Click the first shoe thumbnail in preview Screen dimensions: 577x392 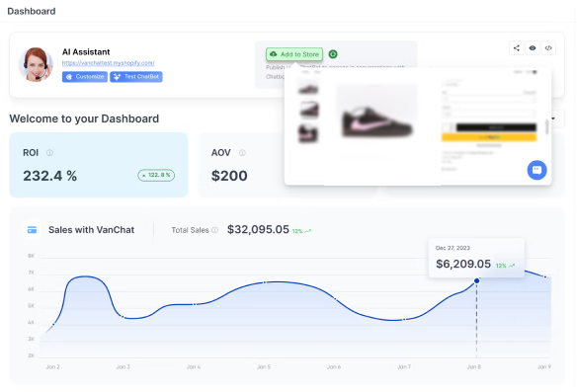pyautogui.click(x=308, y=89)
